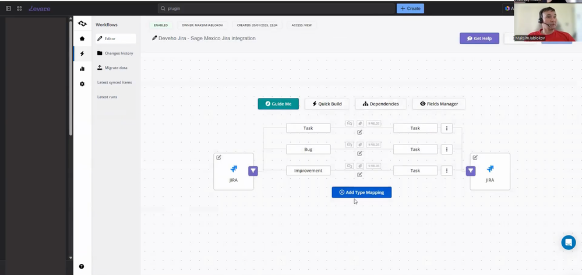Screen dimensions: 582x275
Task: Open the lightning bolt workflows icon
Action: coord(82,54)
